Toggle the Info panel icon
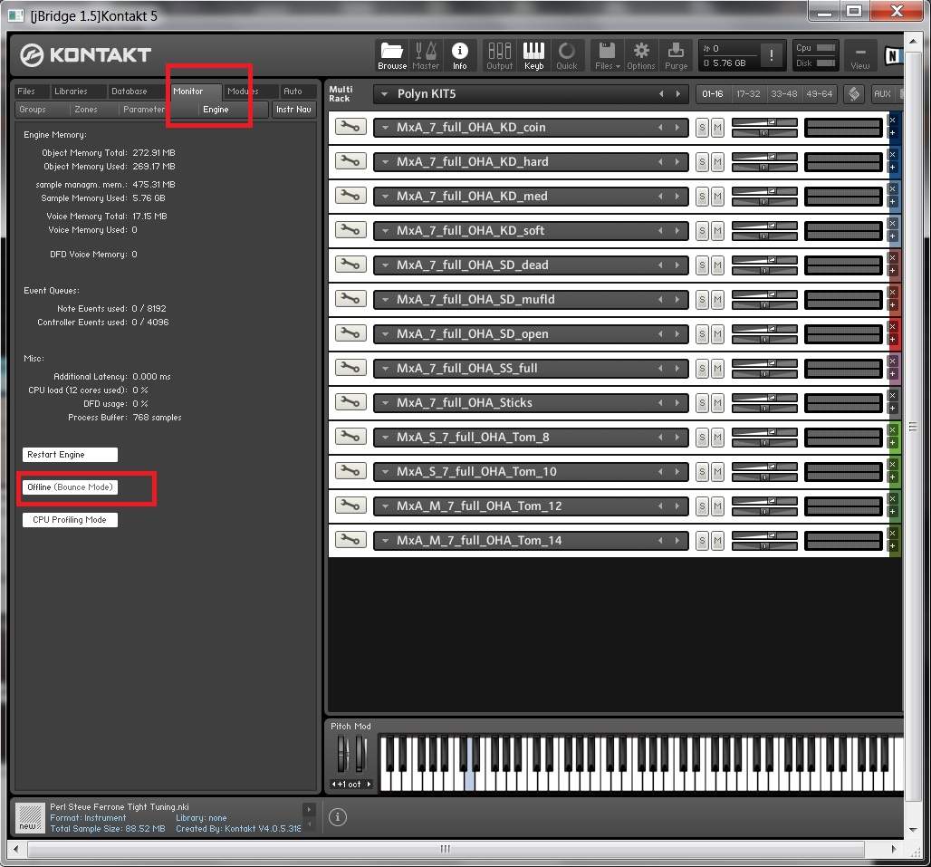 pos(459,55)
